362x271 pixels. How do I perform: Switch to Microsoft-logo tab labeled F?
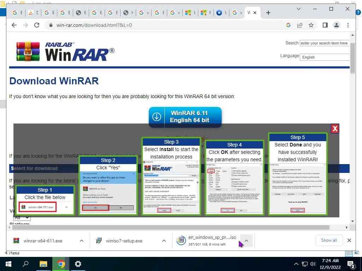point(206,13)
